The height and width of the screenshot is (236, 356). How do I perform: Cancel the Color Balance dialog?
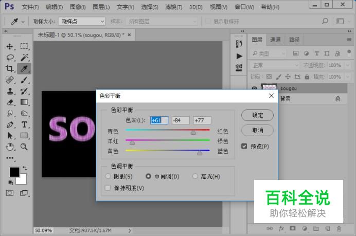pos(257,130)
